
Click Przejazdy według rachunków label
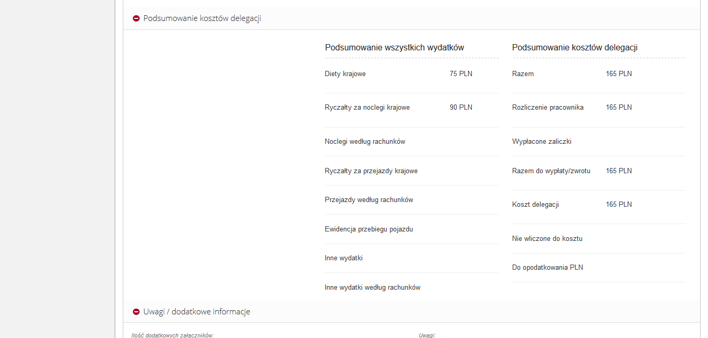[369, 200]
